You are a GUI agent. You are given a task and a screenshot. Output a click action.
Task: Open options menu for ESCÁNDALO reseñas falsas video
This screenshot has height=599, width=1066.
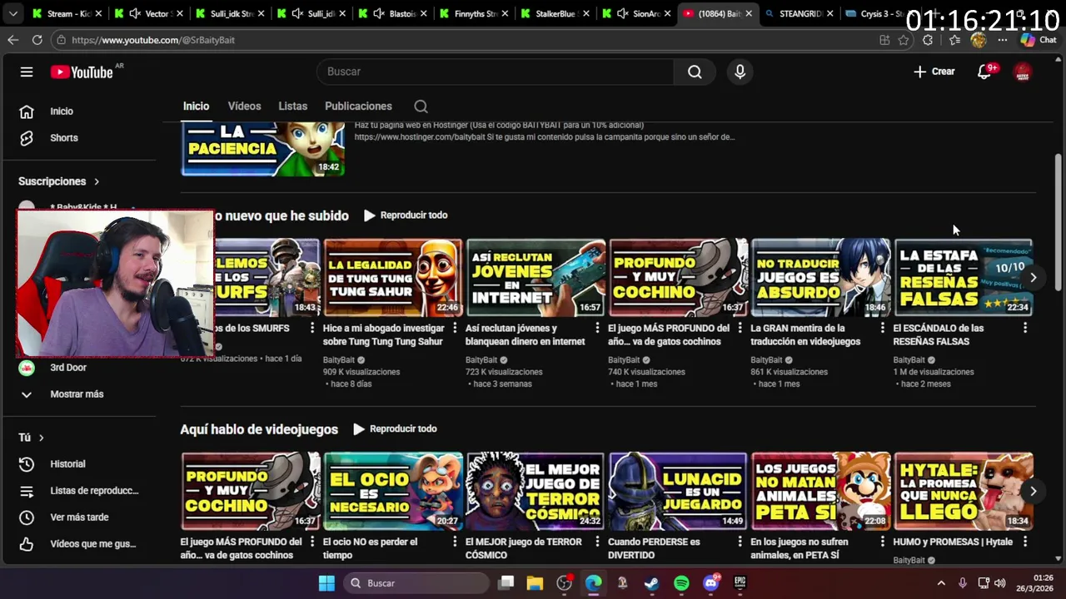tap(1025, 329)
